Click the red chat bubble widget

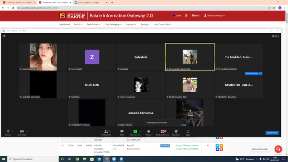(x=278, y=149)
